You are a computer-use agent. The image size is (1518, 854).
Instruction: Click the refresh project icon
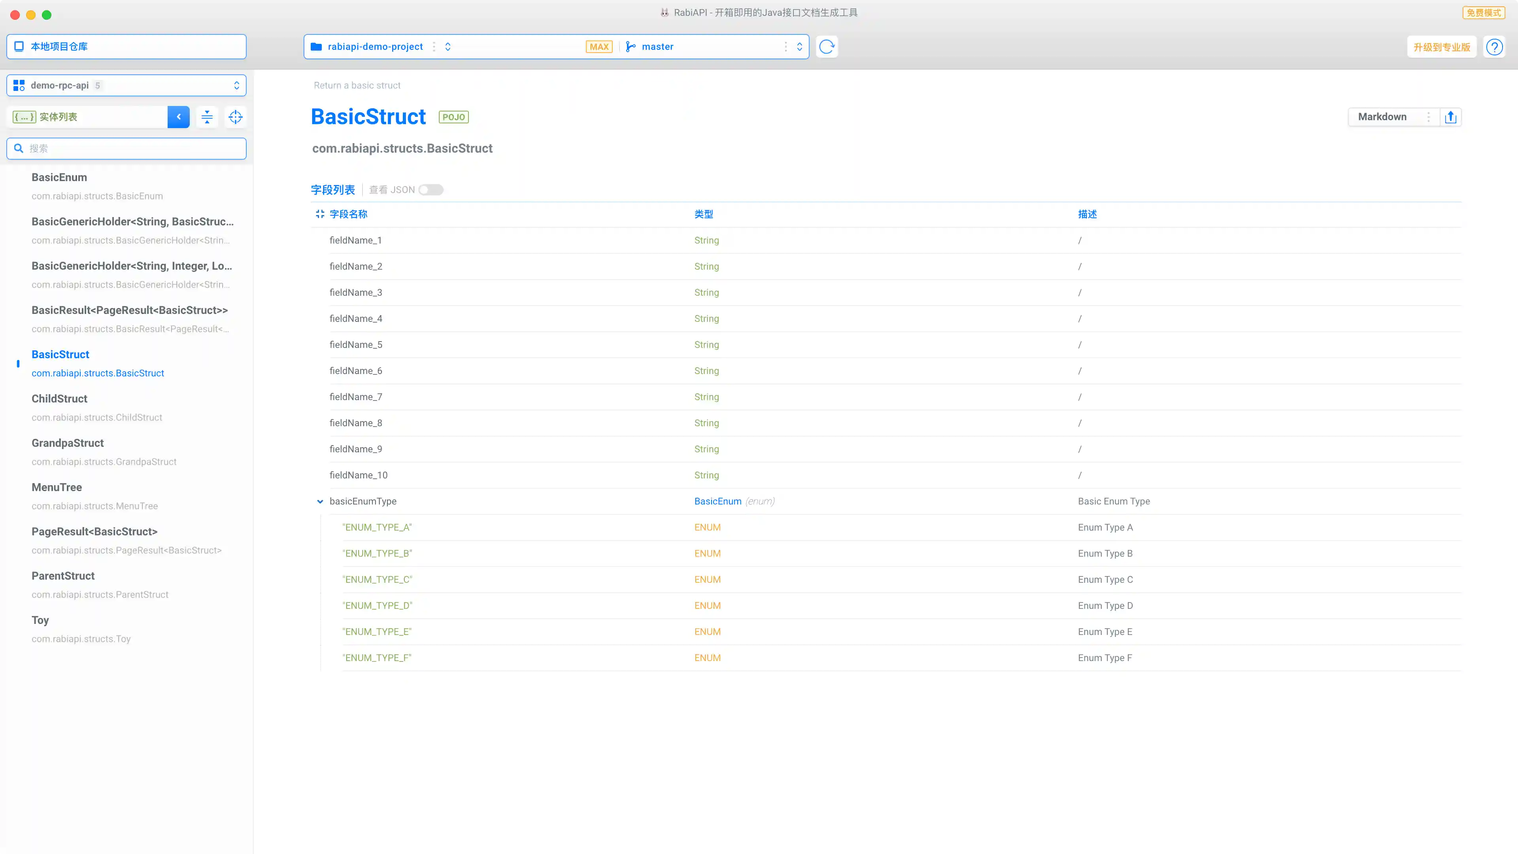827,47
